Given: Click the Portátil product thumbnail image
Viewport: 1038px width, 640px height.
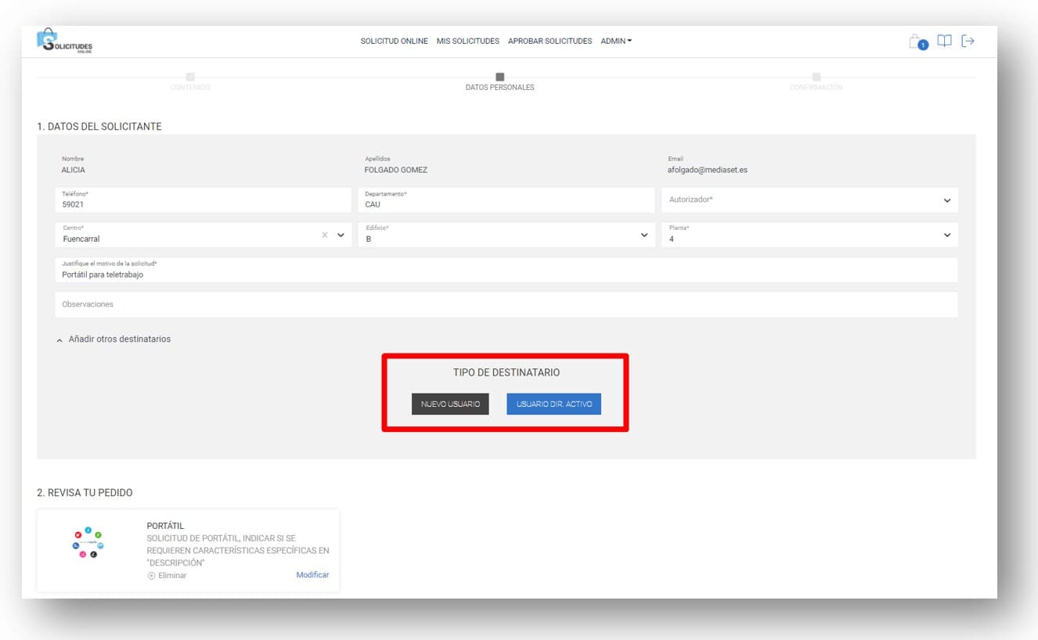Looking at the screenshot, I should tap(88, 542).
